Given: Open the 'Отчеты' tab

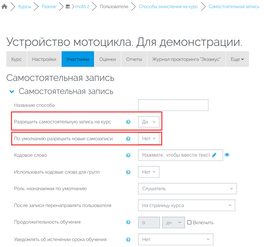Looking at the screenshot, I should (134, 59).
